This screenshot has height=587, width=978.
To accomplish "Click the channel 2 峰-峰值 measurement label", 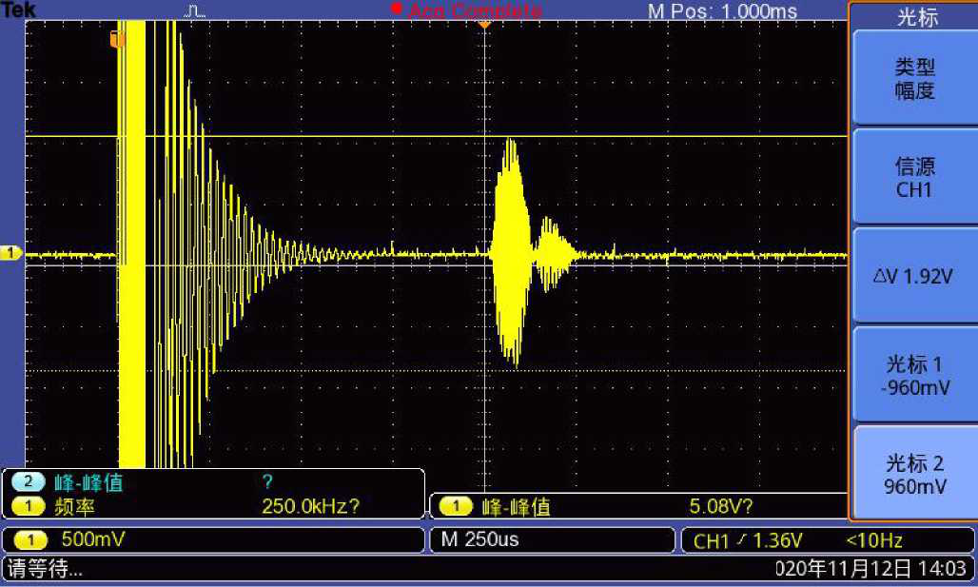I will 88,482.
